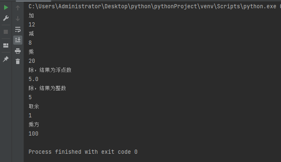Click the Print console output icon

pyautogui.click(x=18, y=51)
